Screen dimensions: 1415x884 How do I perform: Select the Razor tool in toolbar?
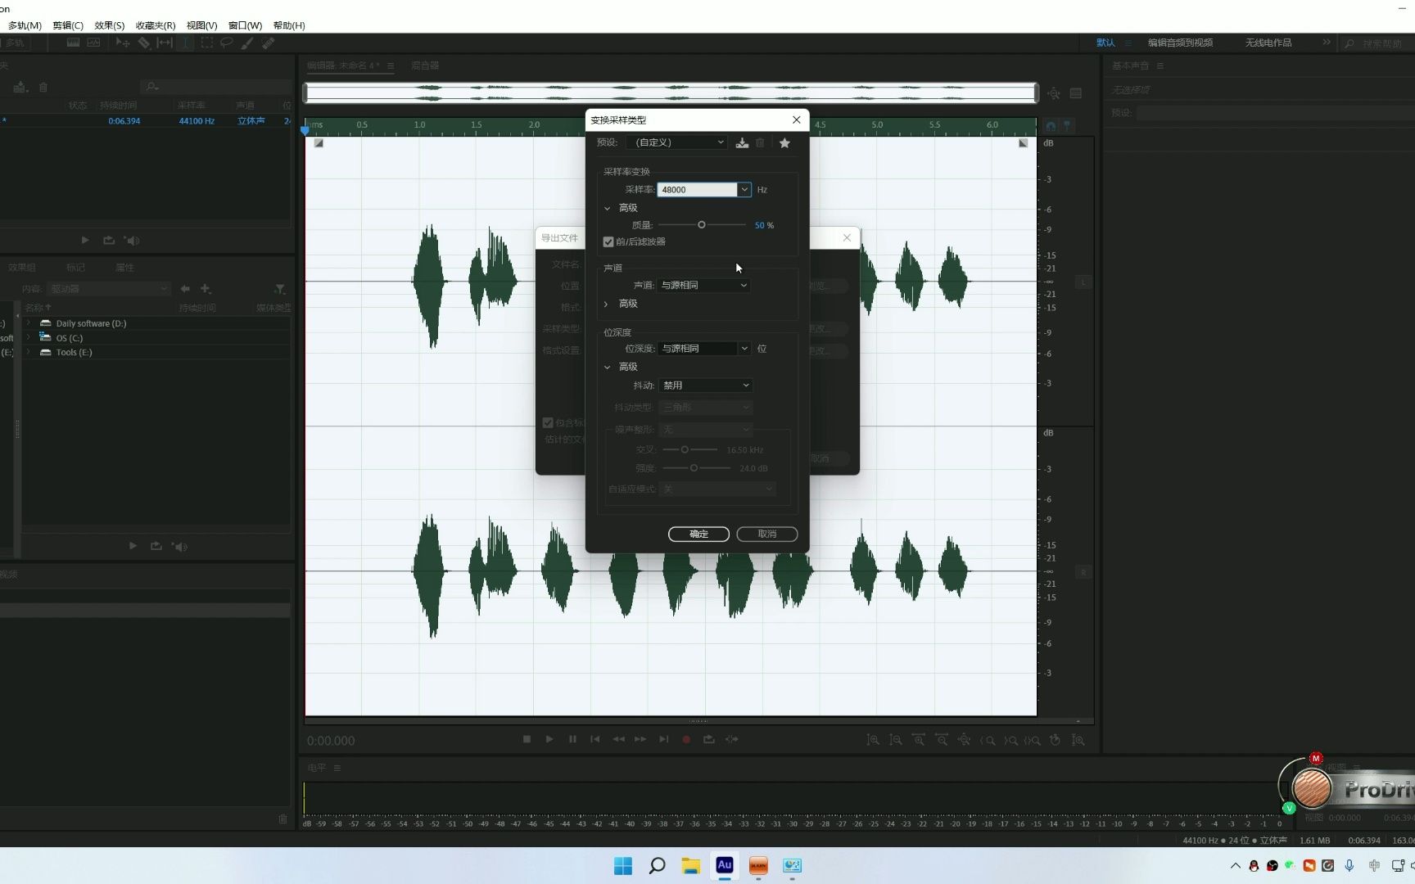(144, 43)
